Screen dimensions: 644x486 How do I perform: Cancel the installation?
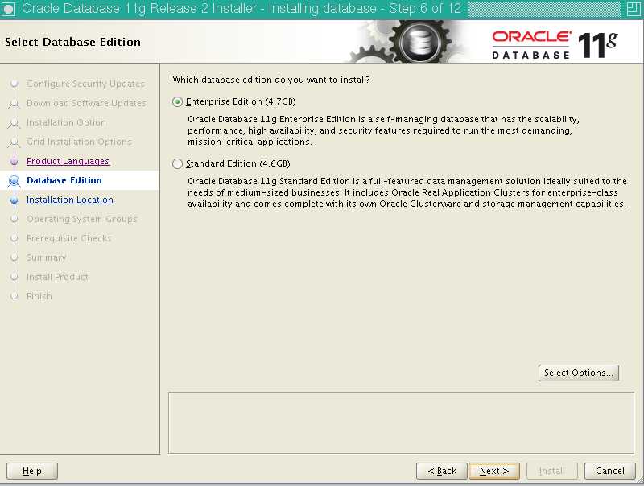pyautogui.click(x=610, y=471)
